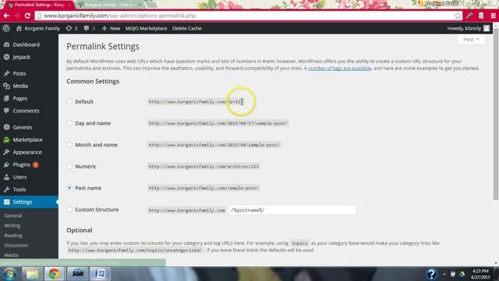The width and height of the screenshot is (499, 281).
Task: Click in the custom structure text field
Action: [292, 210]
